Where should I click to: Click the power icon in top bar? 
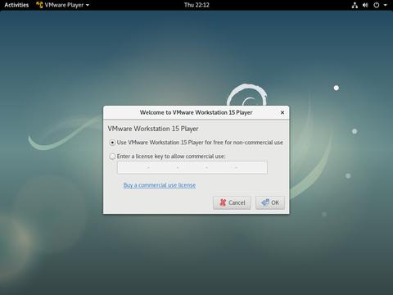coord(377,5)
